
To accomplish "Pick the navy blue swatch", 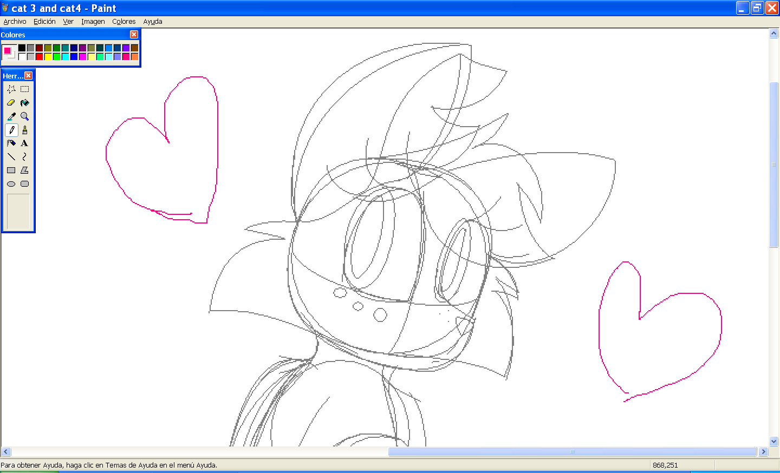I will point(74,48).
